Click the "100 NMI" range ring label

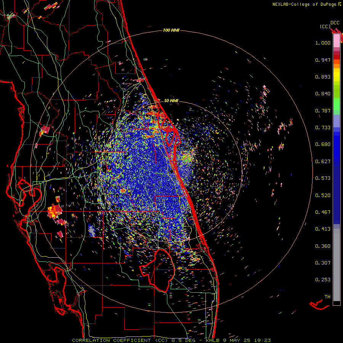(171, 30)
